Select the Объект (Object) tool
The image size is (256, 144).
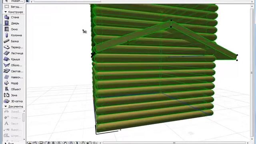click(x=14, y=89)
